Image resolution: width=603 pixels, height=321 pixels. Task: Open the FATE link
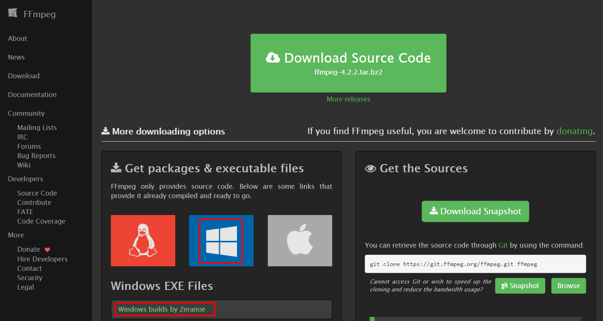(25, 212)
